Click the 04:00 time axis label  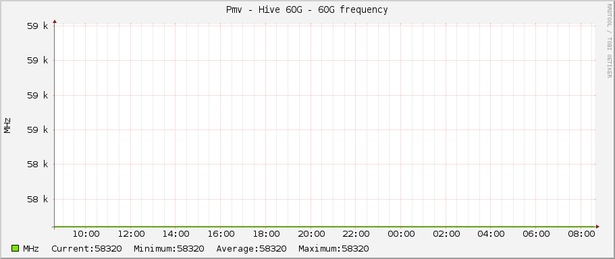(491, 234)
